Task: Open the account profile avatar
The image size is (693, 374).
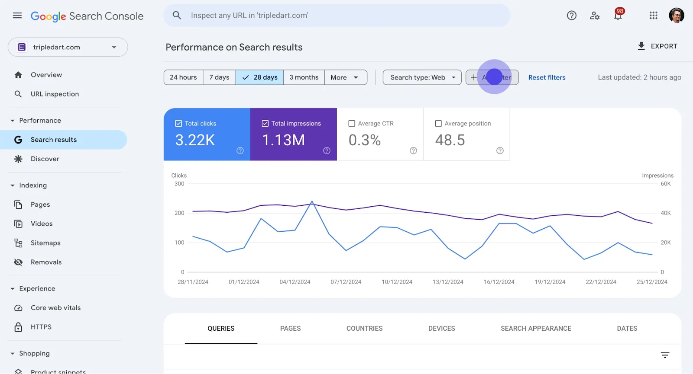Action: coord(677,16)
